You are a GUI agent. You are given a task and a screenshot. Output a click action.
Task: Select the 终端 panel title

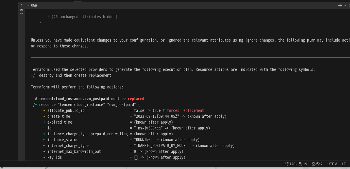[x=34, y=6]
